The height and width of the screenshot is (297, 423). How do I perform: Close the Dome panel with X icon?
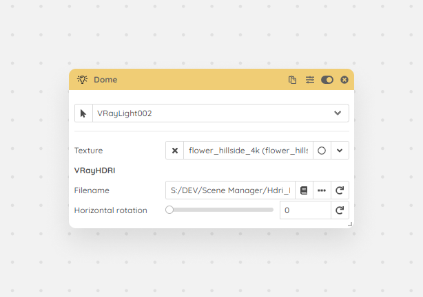tap(344, 80)
